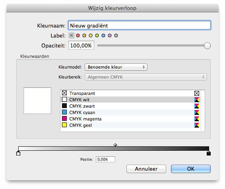Choose the green label dot
The height and width of the screenshot is (189, 225).
(97, 35)
